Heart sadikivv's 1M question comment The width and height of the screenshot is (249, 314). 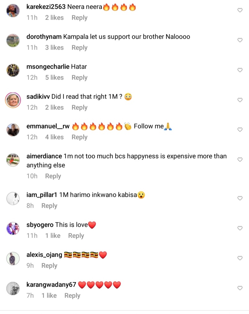coord(240,100)
